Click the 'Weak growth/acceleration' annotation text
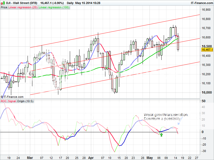 pyautogui.click(x=166, y=115)
